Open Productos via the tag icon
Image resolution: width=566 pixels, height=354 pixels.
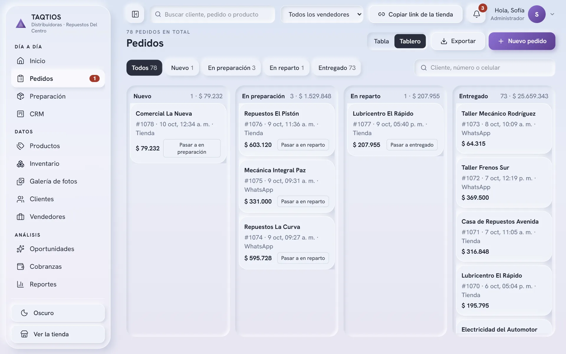[x=20, y=146]
